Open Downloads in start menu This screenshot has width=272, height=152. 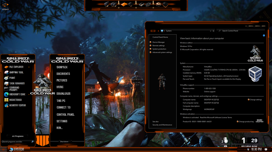[x=64, y=94]
